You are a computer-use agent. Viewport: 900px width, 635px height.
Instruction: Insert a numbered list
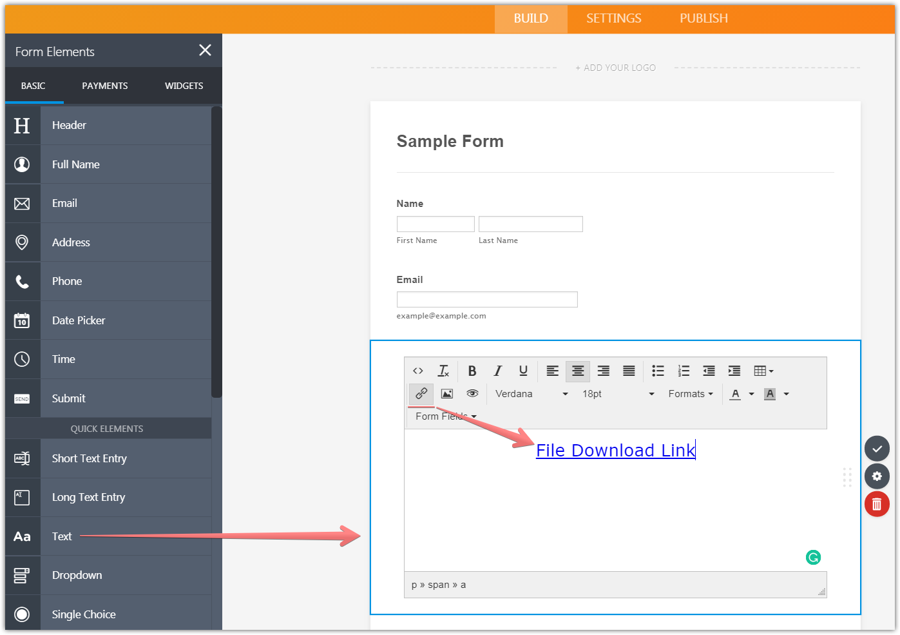[x=684, y=371]
